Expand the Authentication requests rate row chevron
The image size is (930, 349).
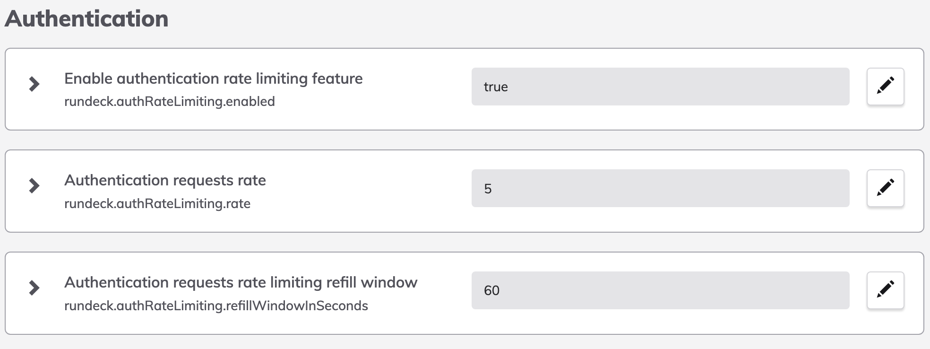pyautogui.click(x=34, y=186)
